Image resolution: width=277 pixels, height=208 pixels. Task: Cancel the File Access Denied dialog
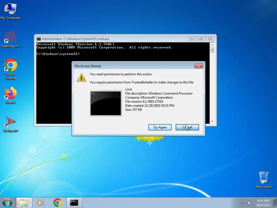(187, 127)
